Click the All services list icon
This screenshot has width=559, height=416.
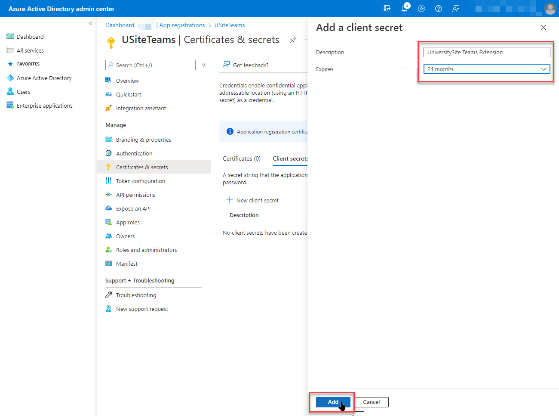tap(10, 50)
